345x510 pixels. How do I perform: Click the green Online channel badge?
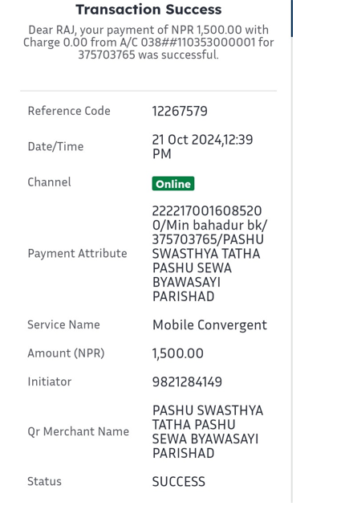[173, 184]
